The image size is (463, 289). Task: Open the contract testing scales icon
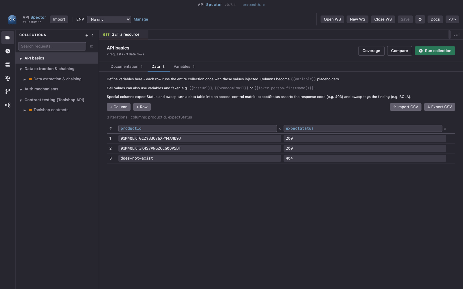(x=8, y=78)
